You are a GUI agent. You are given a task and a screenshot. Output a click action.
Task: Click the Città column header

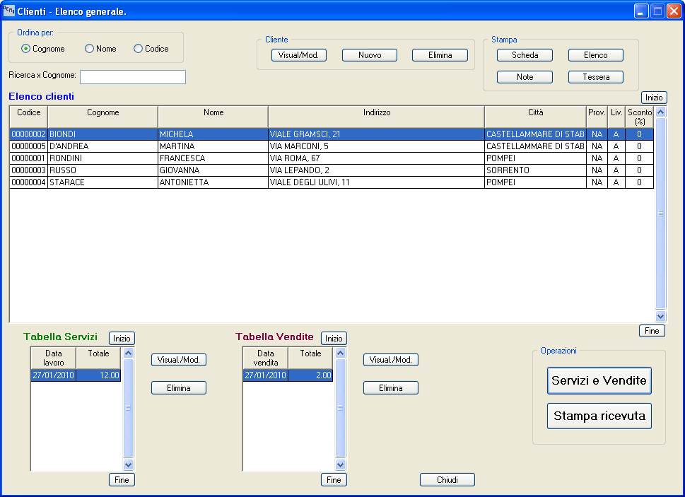click(536, 117)
